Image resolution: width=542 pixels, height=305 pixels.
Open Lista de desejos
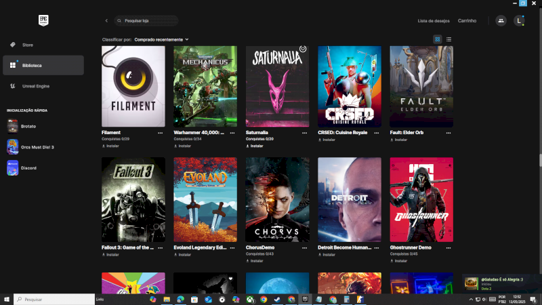tap(434, 21)
